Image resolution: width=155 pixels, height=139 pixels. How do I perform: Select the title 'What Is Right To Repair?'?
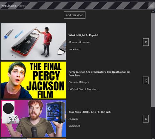point(83,35)
